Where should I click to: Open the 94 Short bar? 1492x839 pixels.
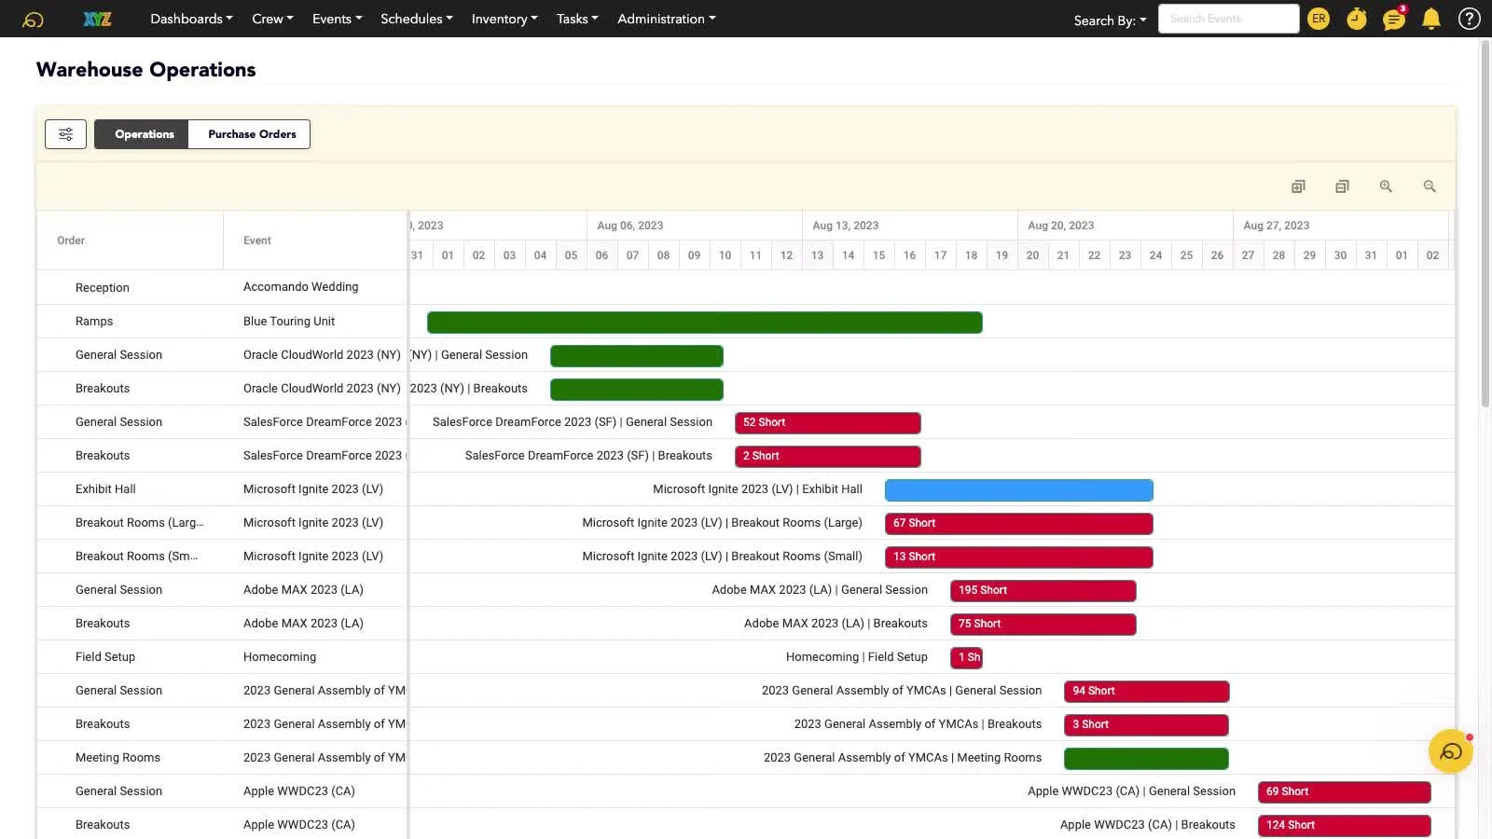[x=1147, y=692]
